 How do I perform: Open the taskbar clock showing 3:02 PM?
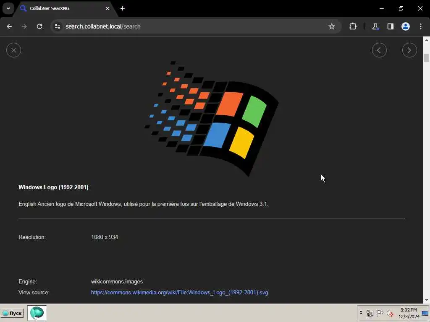click(409, 313)
